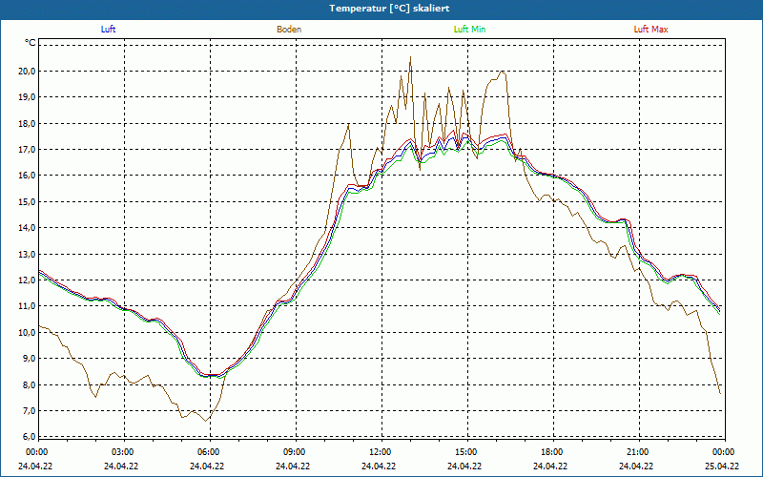
Task: Click the 12,0 y-axis value
Action: coord(28,280)
